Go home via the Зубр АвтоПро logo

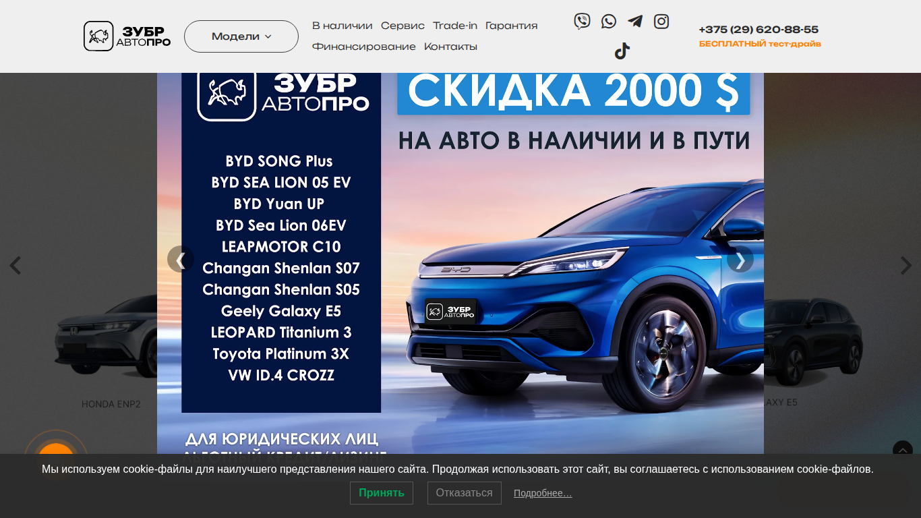point(127,36)
